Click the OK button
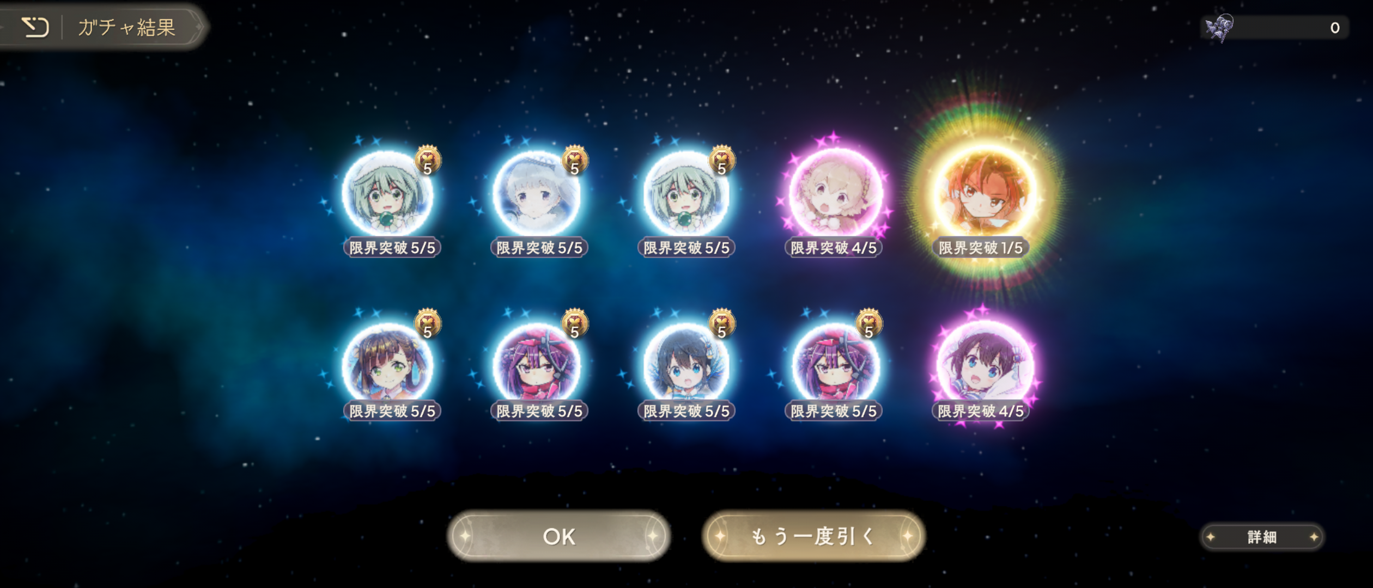 (559, 536)
